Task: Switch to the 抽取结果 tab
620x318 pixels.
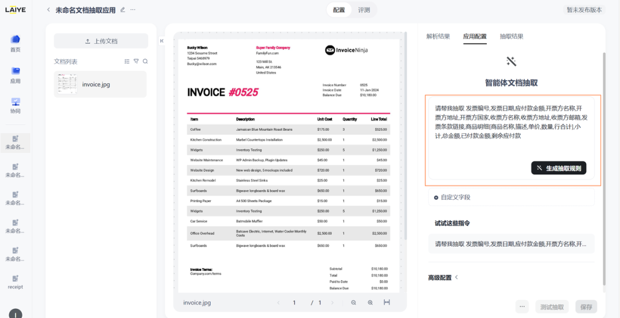Action: (511, 36)
